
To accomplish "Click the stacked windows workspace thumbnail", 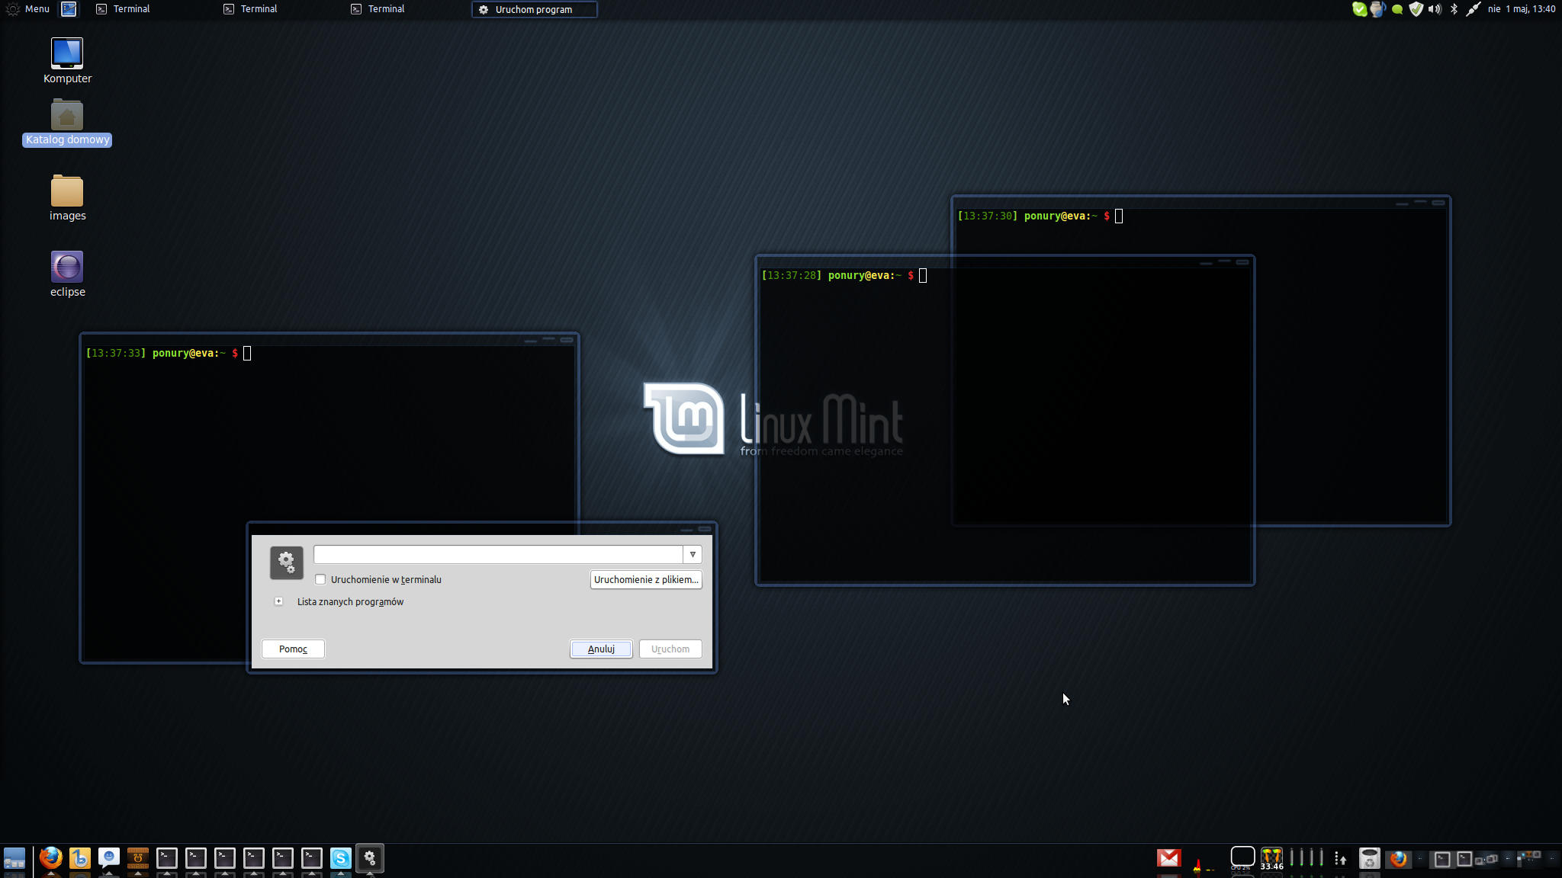I will click(1486, 859).
